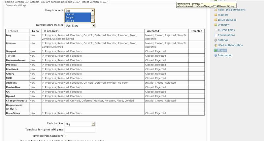Click the Enumerations list icon
Image resolution: width=264 pixels, height=141 pixels.
(215, 35)
